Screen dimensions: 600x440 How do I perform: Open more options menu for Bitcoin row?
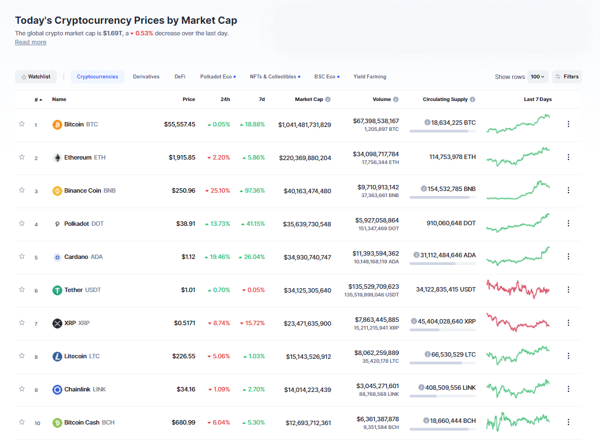(x=568, y=124)
